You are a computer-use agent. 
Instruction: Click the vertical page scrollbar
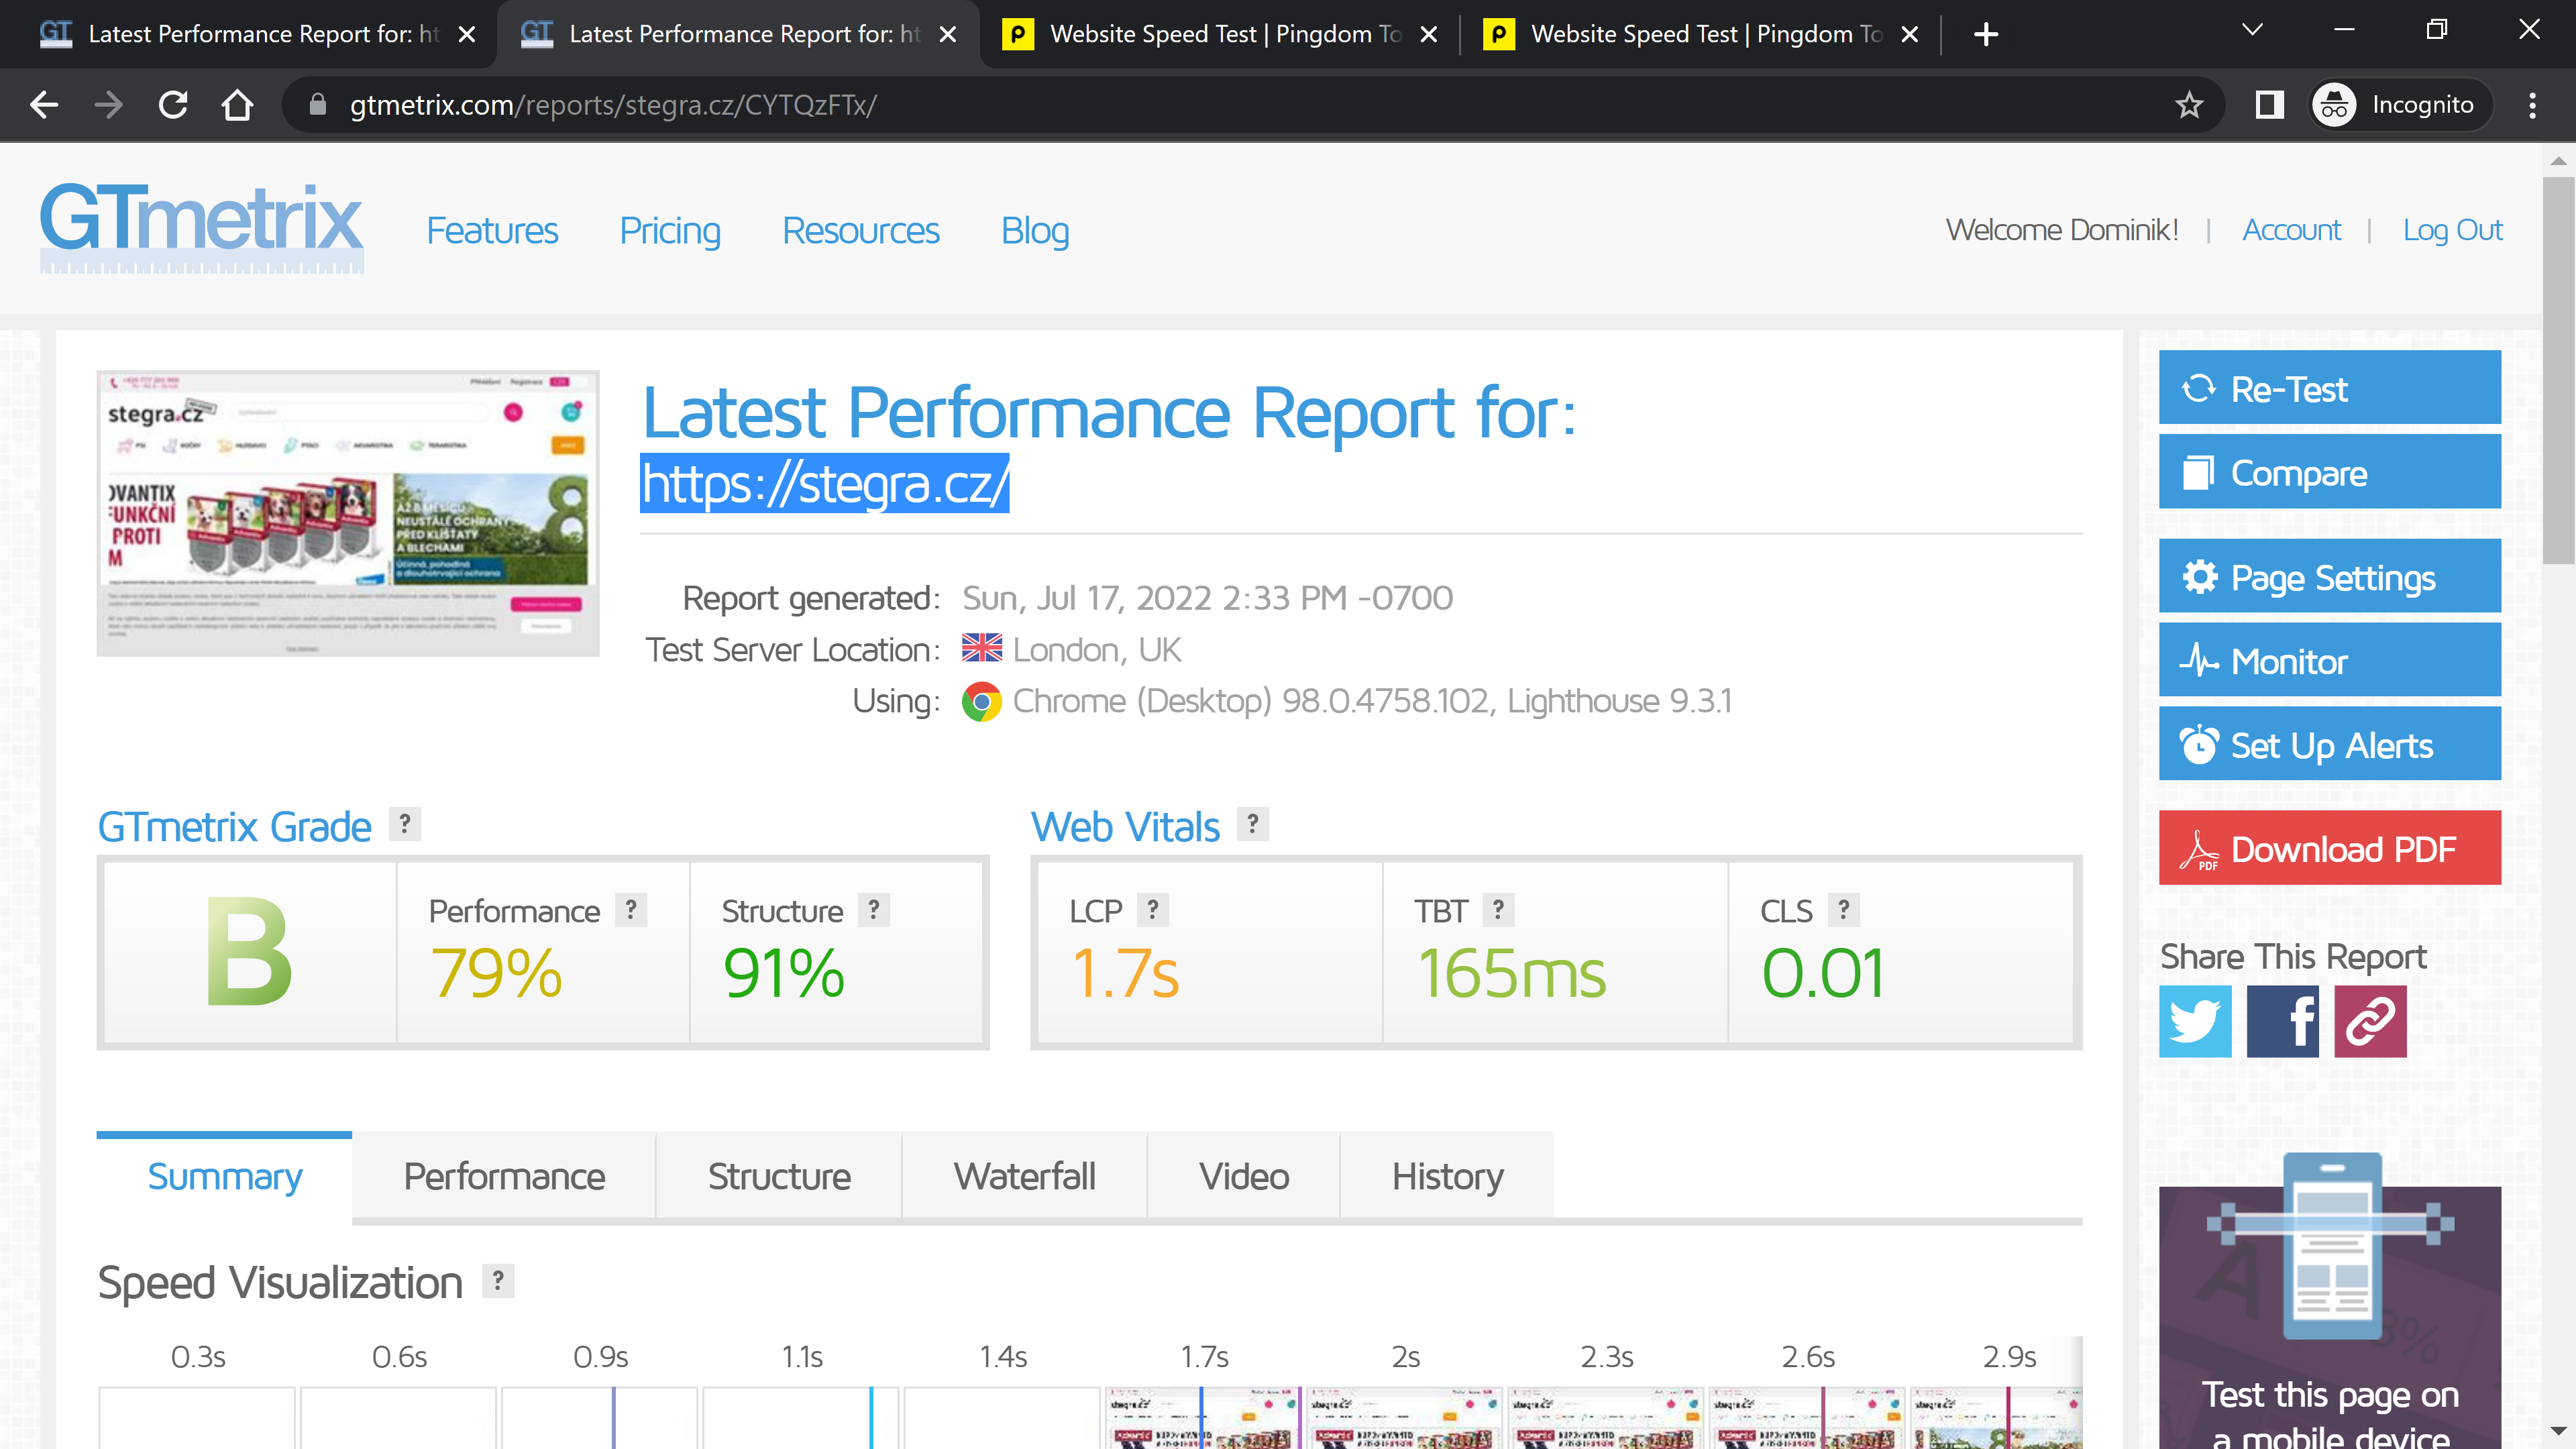point(2558,370)
